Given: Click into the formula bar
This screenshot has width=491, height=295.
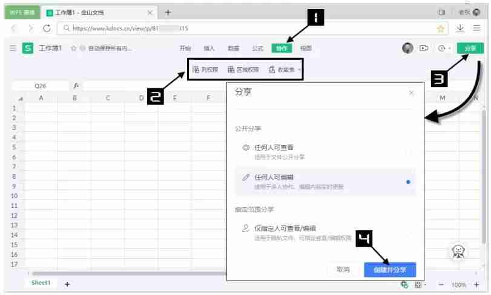Looking at the screenshot, I should click(155, 86).
